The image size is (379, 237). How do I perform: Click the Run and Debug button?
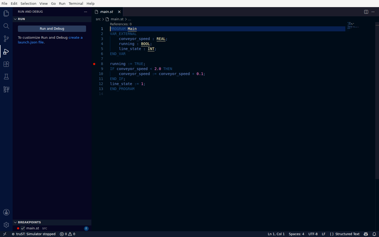click(x=52, y=28)
